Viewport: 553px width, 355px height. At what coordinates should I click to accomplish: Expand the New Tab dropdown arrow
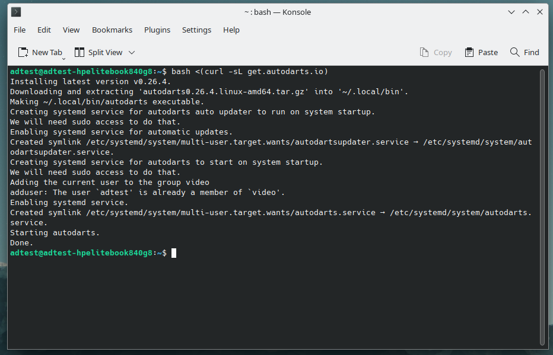[x=64, y=59]
